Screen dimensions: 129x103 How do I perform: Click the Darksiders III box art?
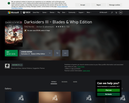pyautogui.click(x=14, y=33)
